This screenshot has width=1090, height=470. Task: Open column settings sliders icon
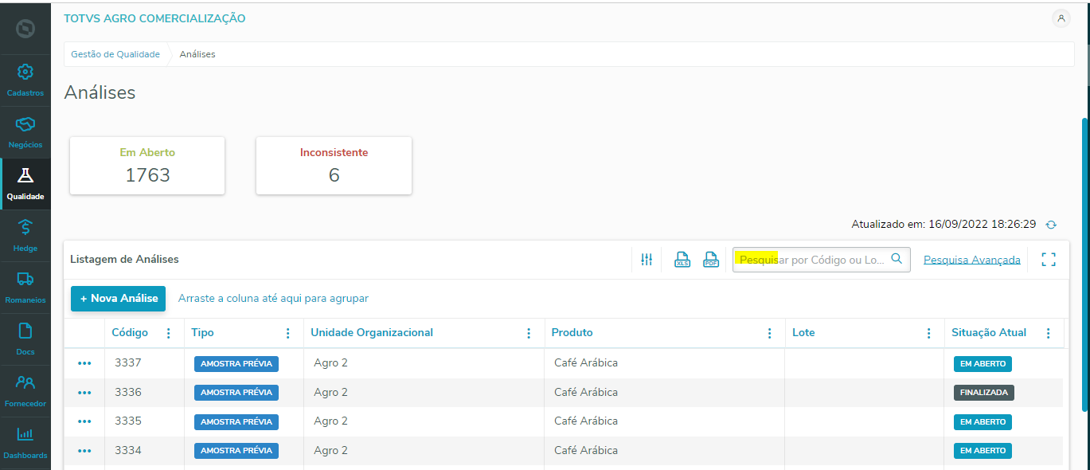coord(647,260)
